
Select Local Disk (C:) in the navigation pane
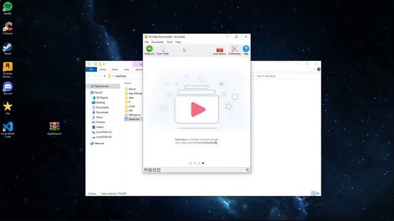104,132
